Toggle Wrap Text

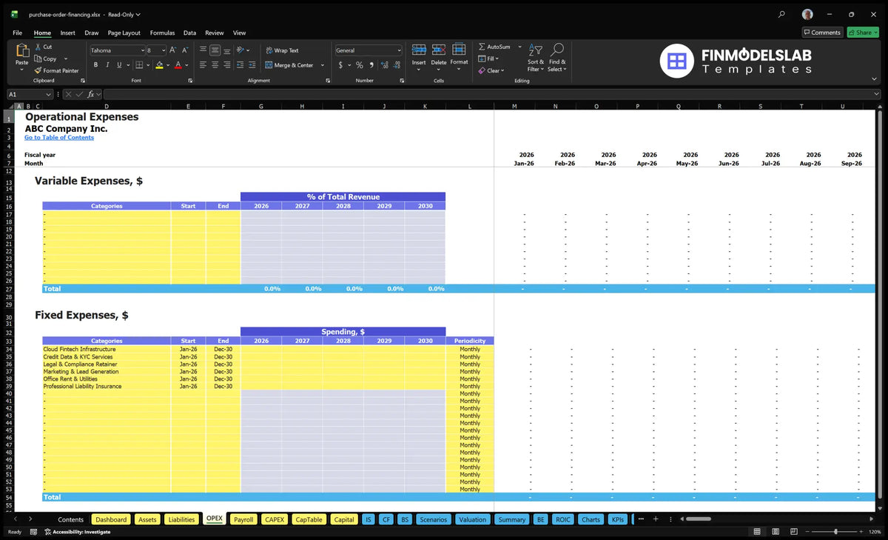pyautogui.click(x=282, y=50)
